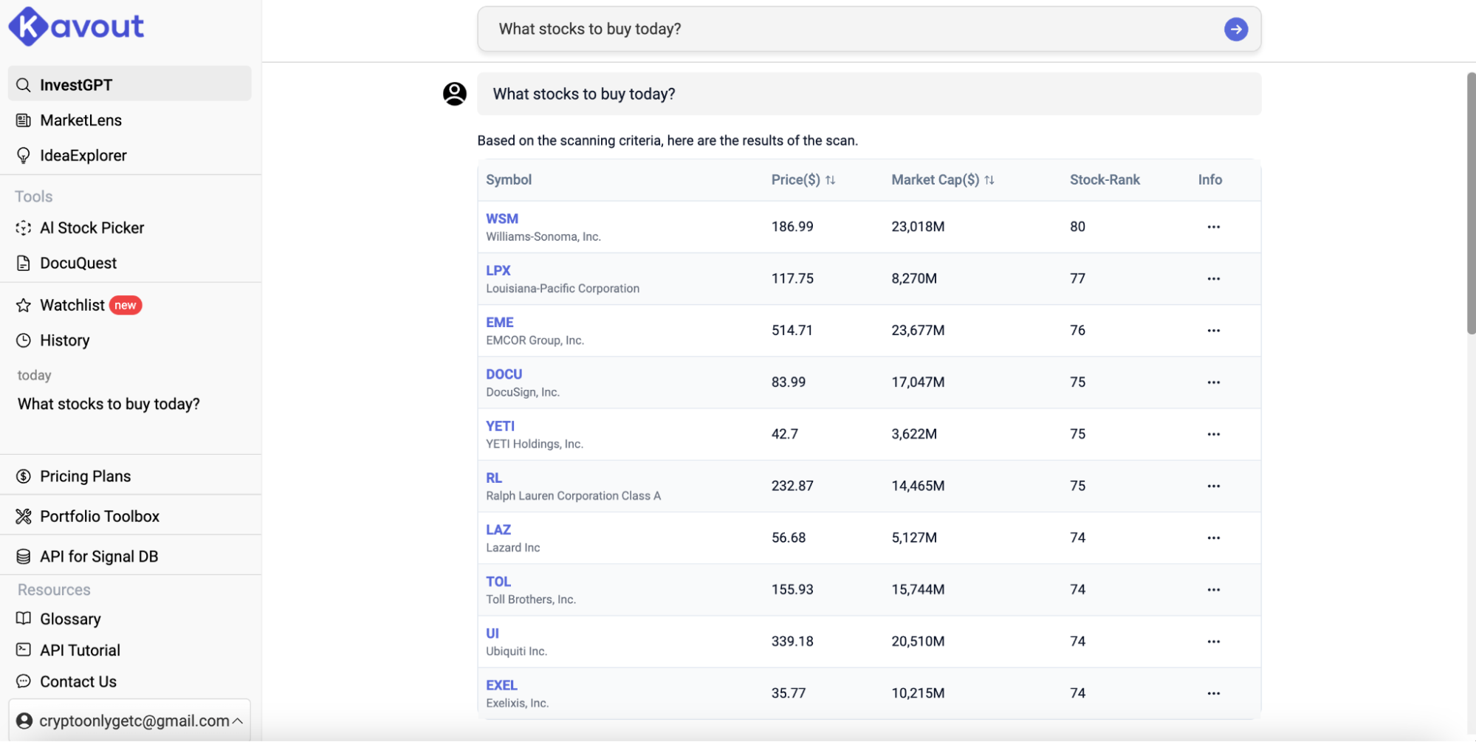This screenshot has height=742, width=1476.
Task: Click the IdeaExplorer lightbulb icon
Action: 24,156
